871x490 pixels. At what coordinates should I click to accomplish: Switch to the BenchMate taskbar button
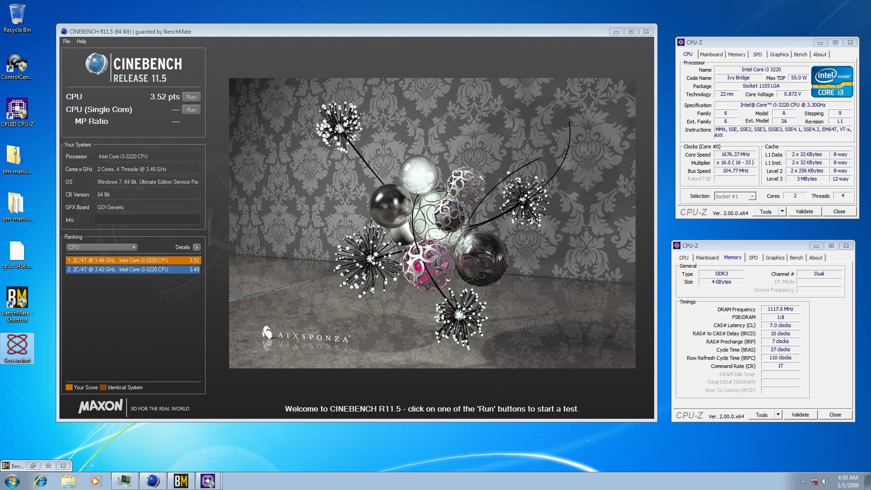181,481
